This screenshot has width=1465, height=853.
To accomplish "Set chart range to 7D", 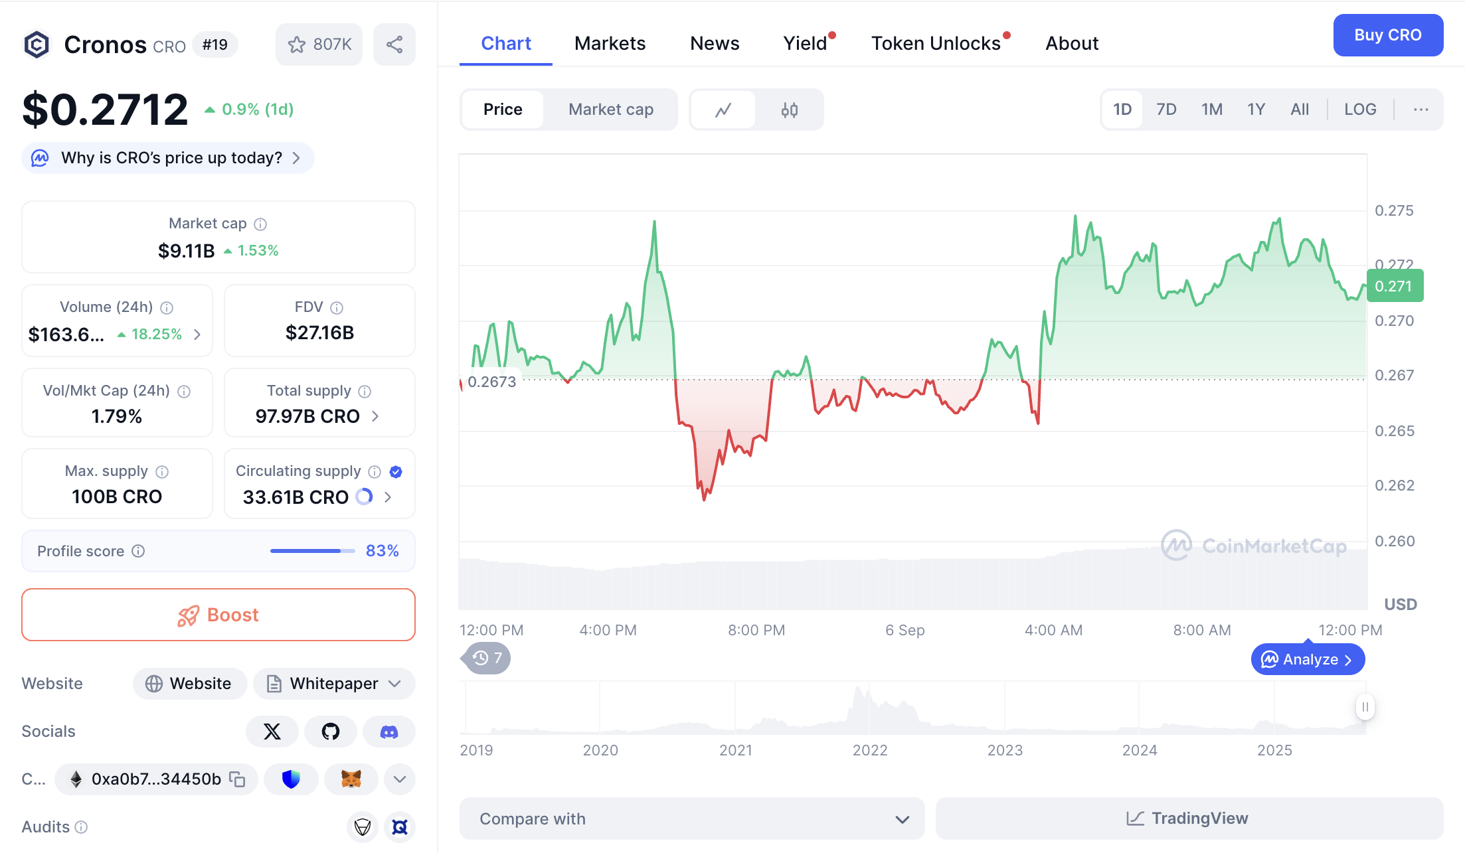I will click(1166, 110).
